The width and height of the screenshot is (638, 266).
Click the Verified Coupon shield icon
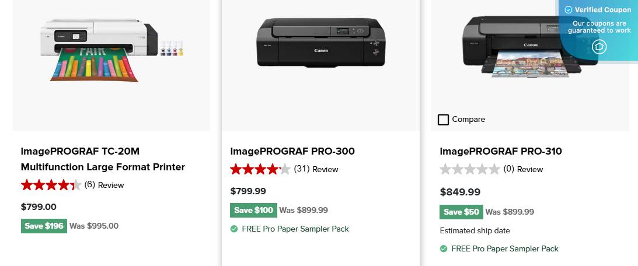599,47
